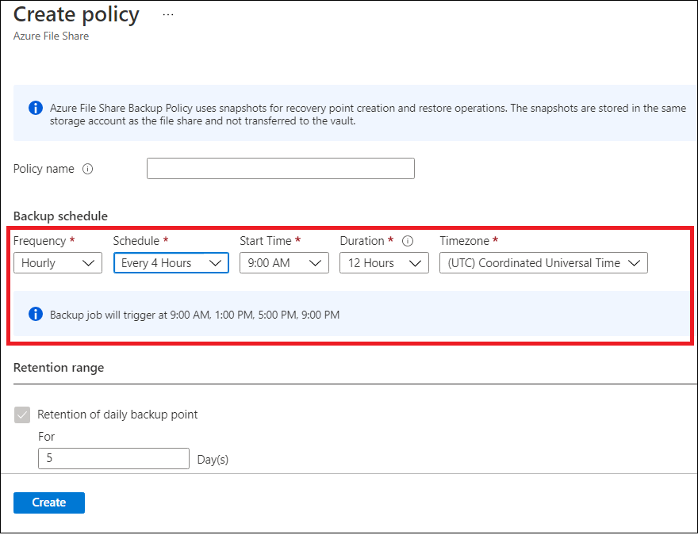Click the info icon next to Duration

pos(407,241)
